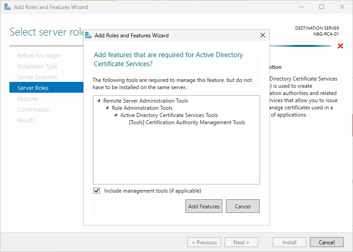Image resolution: width=353 pixels, height=252 pixels.
Task: Uncheck Include management tools checkbox
Action: click(97, 191)
